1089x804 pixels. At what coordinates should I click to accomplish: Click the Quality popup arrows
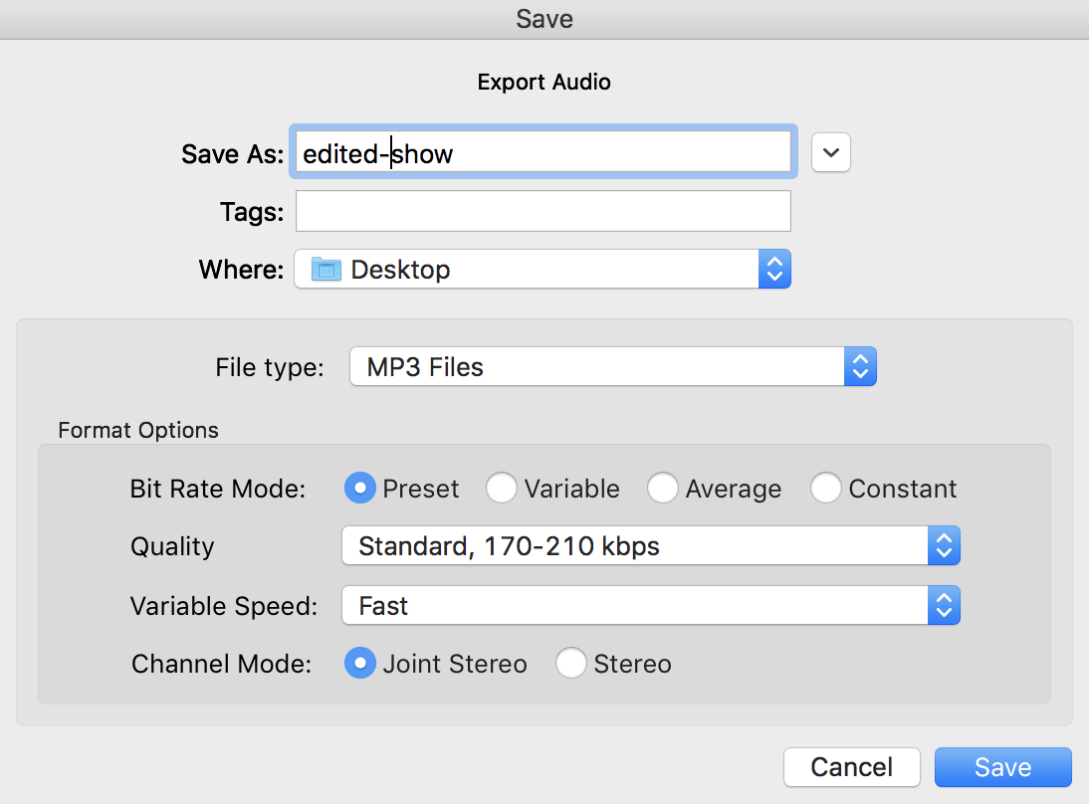click(x=944, y=545)
